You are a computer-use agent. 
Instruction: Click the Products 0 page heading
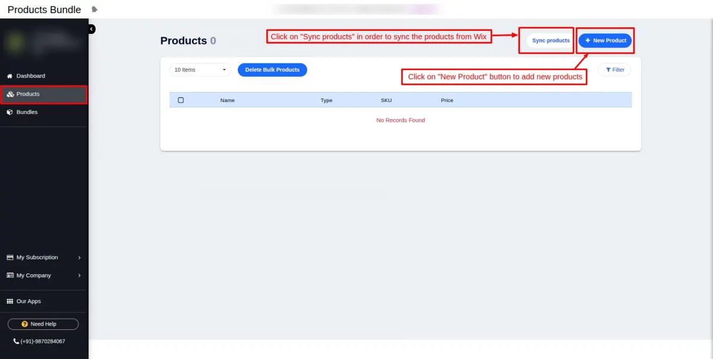click(x=188, y=41)
